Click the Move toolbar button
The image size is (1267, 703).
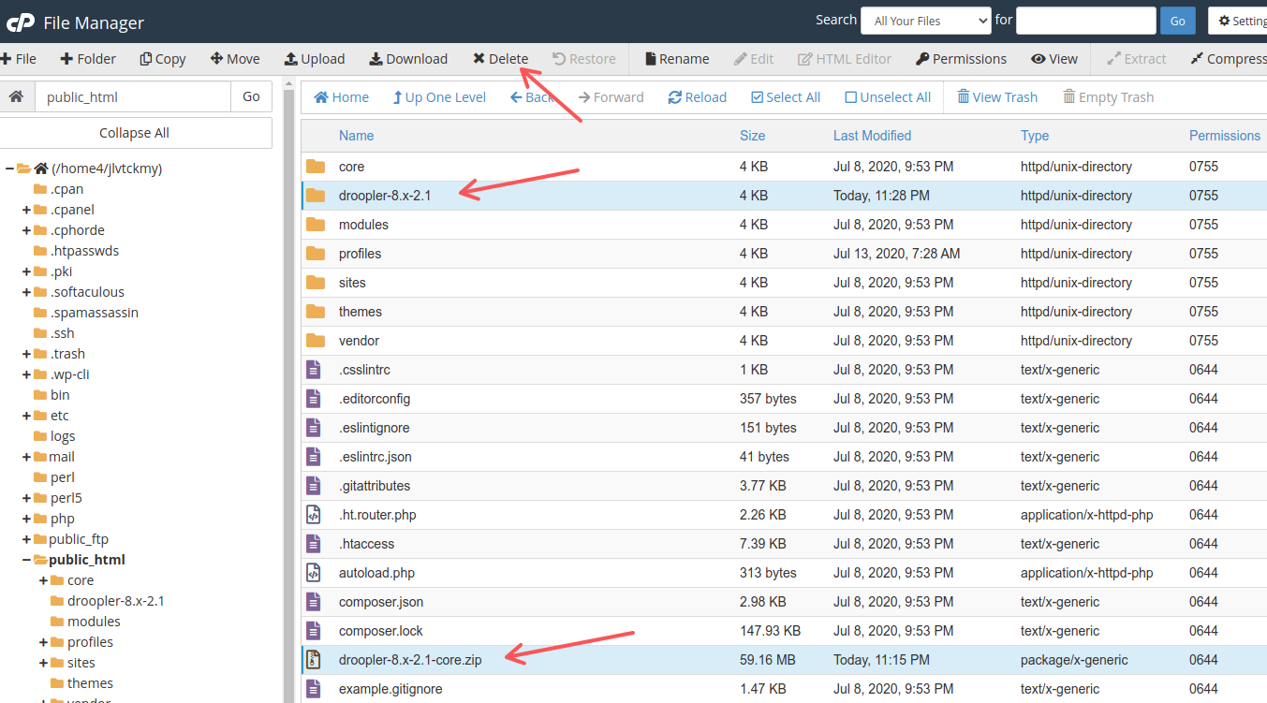pos(235,59)
